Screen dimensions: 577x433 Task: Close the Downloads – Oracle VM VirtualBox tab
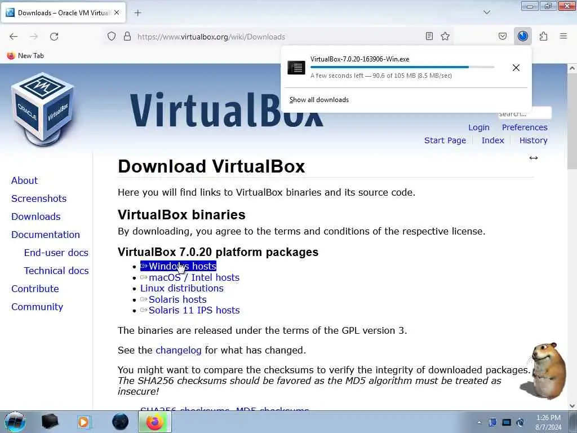(x=117, y=12)
